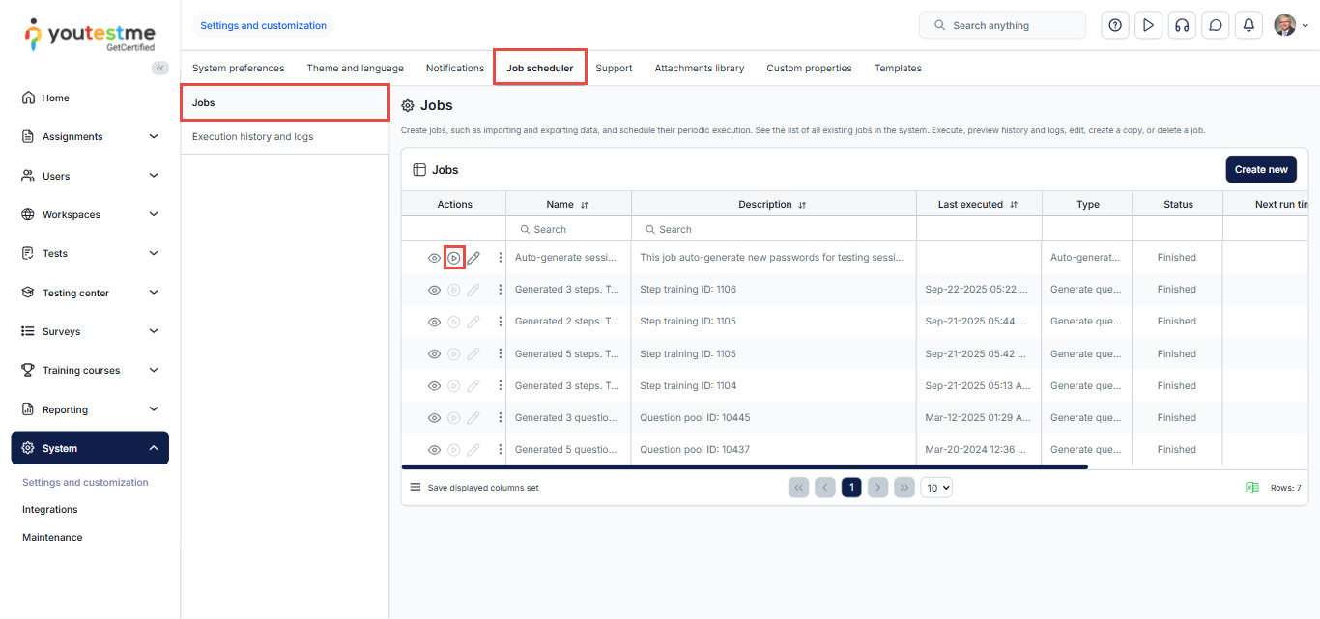The image size is (1320, 619).
Task: Open three-dot menu for Auto-generate job
Action: click(x=500, y=258)
